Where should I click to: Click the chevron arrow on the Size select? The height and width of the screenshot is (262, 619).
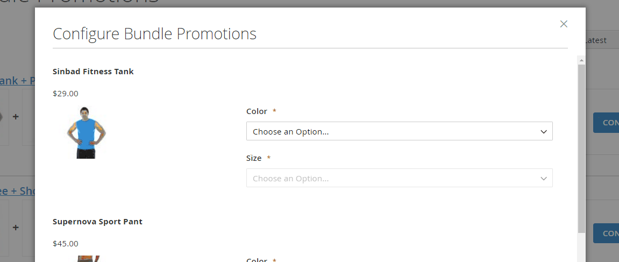point(544,179)
